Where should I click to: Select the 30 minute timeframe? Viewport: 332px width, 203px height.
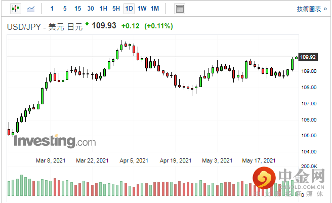[x=91, y=9]
